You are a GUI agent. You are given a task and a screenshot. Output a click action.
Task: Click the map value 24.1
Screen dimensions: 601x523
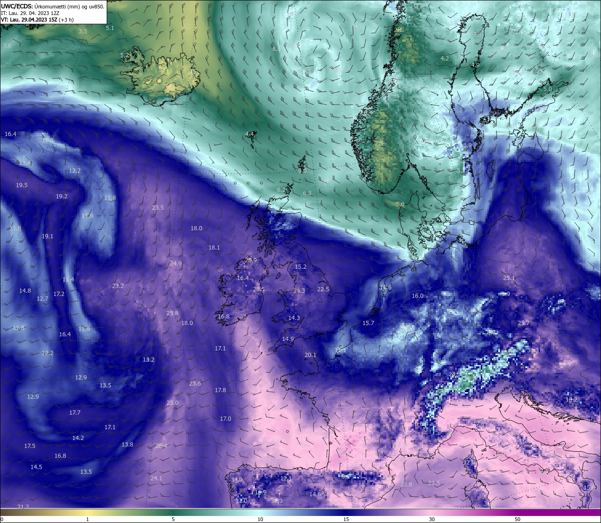click(156, 478)
